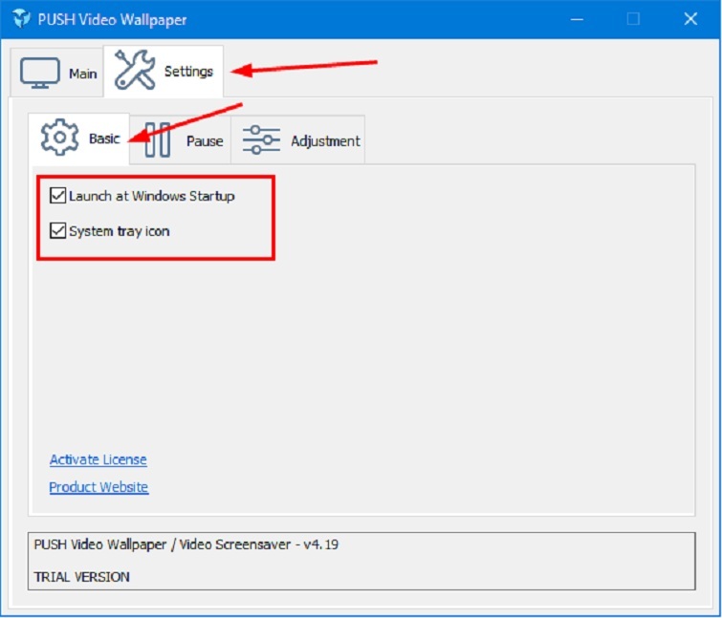722x618 pixels.
Task: Close the PUSH Video Wallpaper window
Action: click(690, 19)
